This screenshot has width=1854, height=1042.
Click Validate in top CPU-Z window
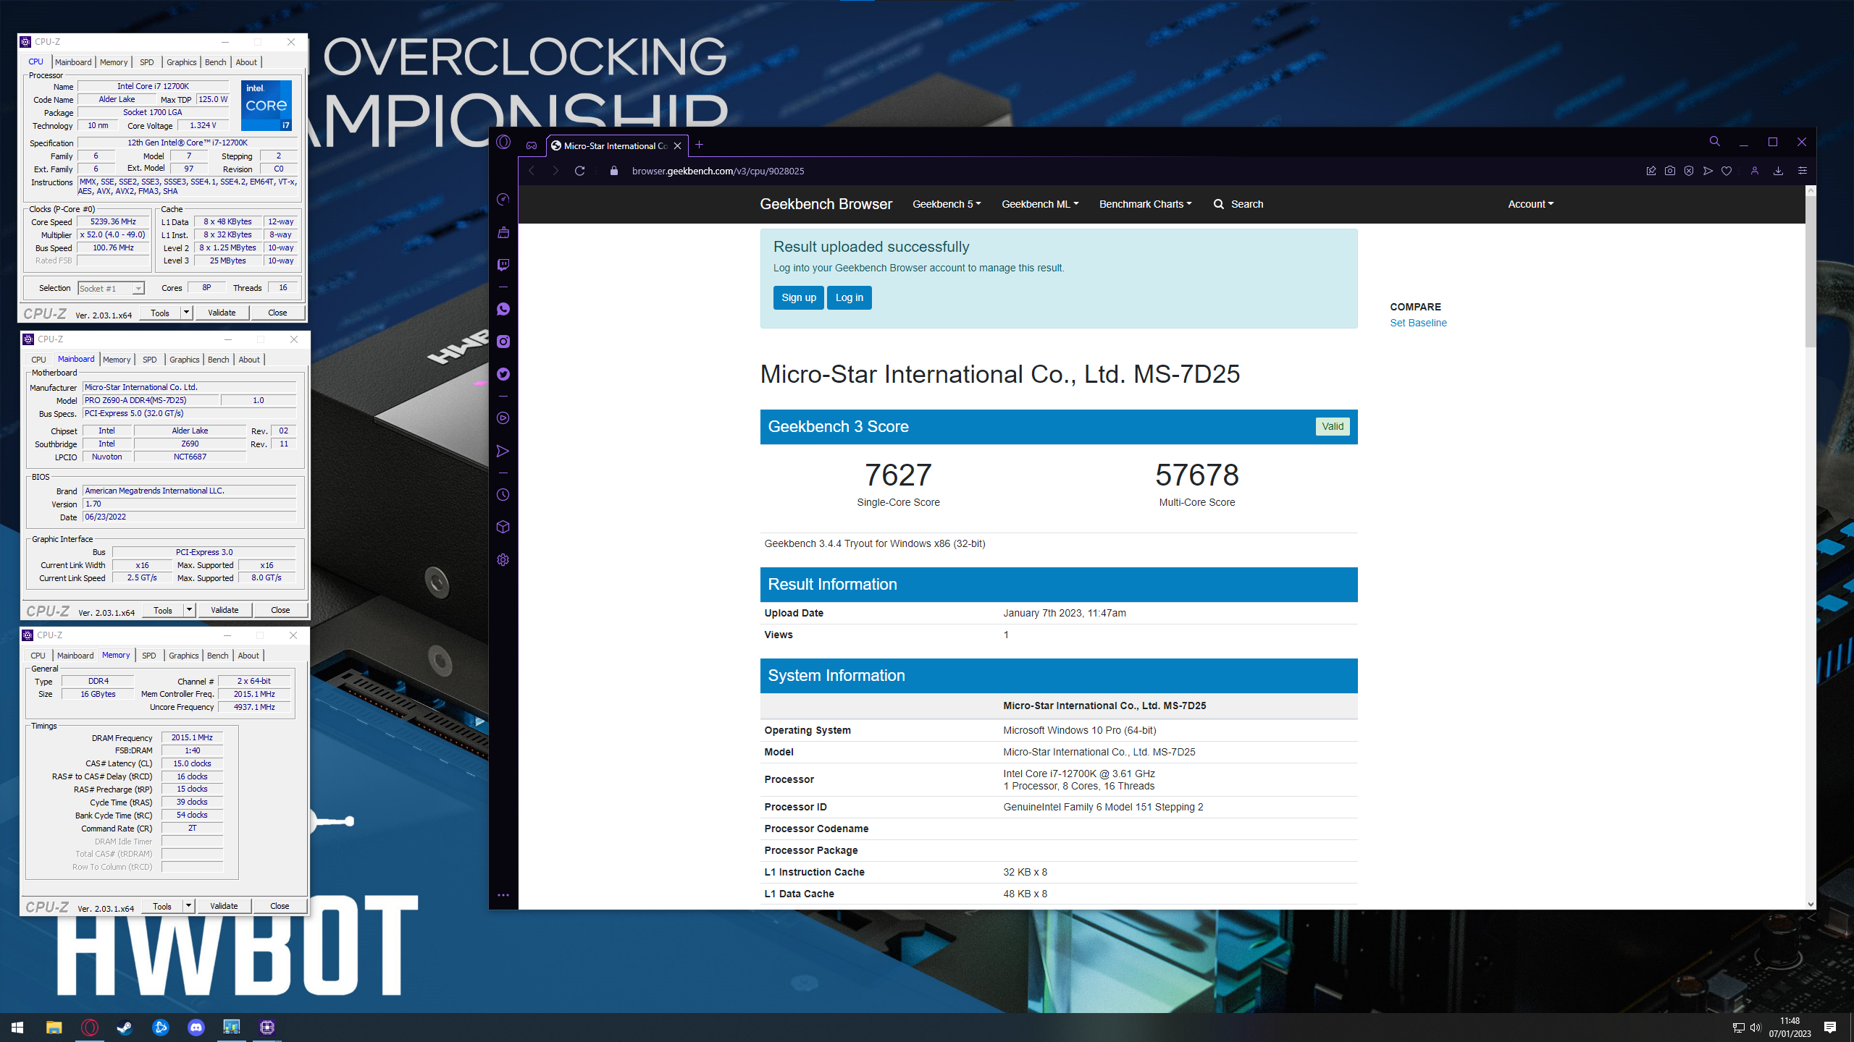[x=222, y=313]
